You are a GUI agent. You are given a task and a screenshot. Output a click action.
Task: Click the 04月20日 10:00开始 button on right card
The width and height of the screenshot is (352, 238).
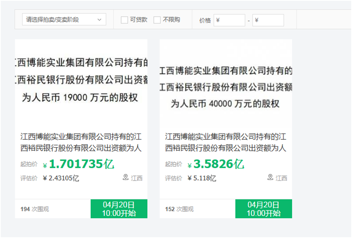(263, 209)
